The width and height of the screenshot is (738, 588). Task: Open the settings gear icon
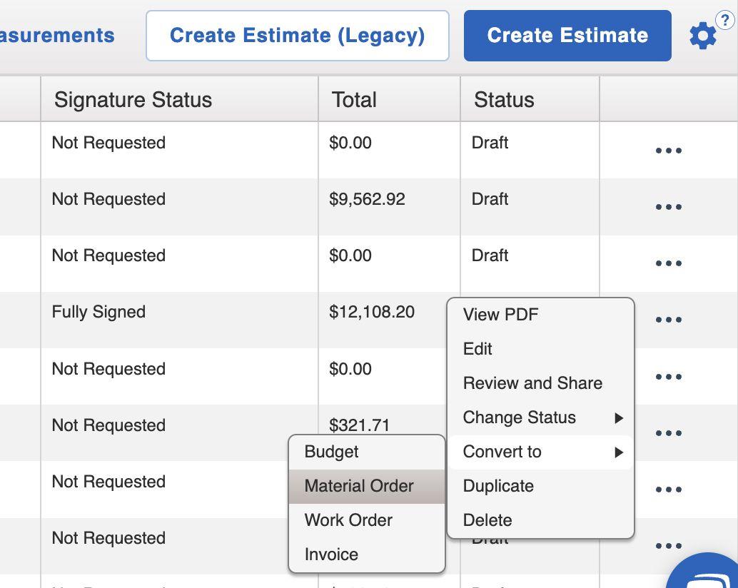pyautogui.click(x=702, y=36)
